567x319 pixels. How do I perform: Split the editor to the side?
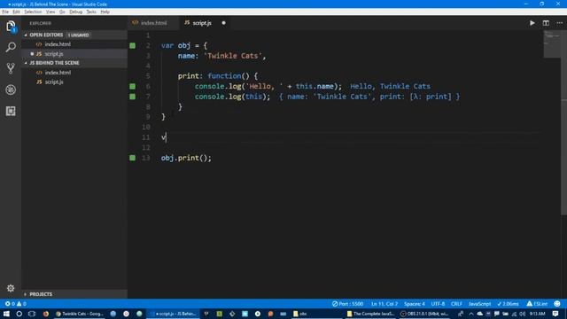click(x=546, y=23)
